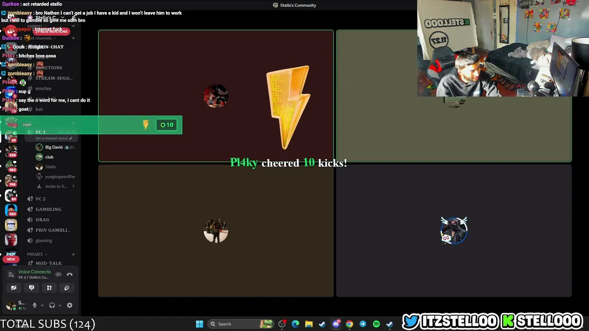The width and height of the screenshot is (589, 331).
Task: Edit the Set a channel status field
Action: click(53, 138)
